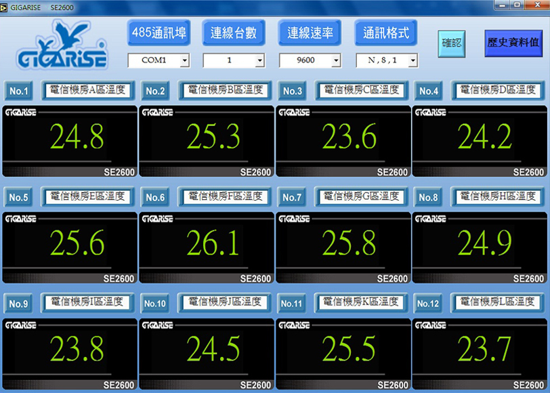Image resolution: width=550 pixels, height=393 pixels.
Task: Click the No.9 label
Action: pyautogui.click(x=18, y=303)
